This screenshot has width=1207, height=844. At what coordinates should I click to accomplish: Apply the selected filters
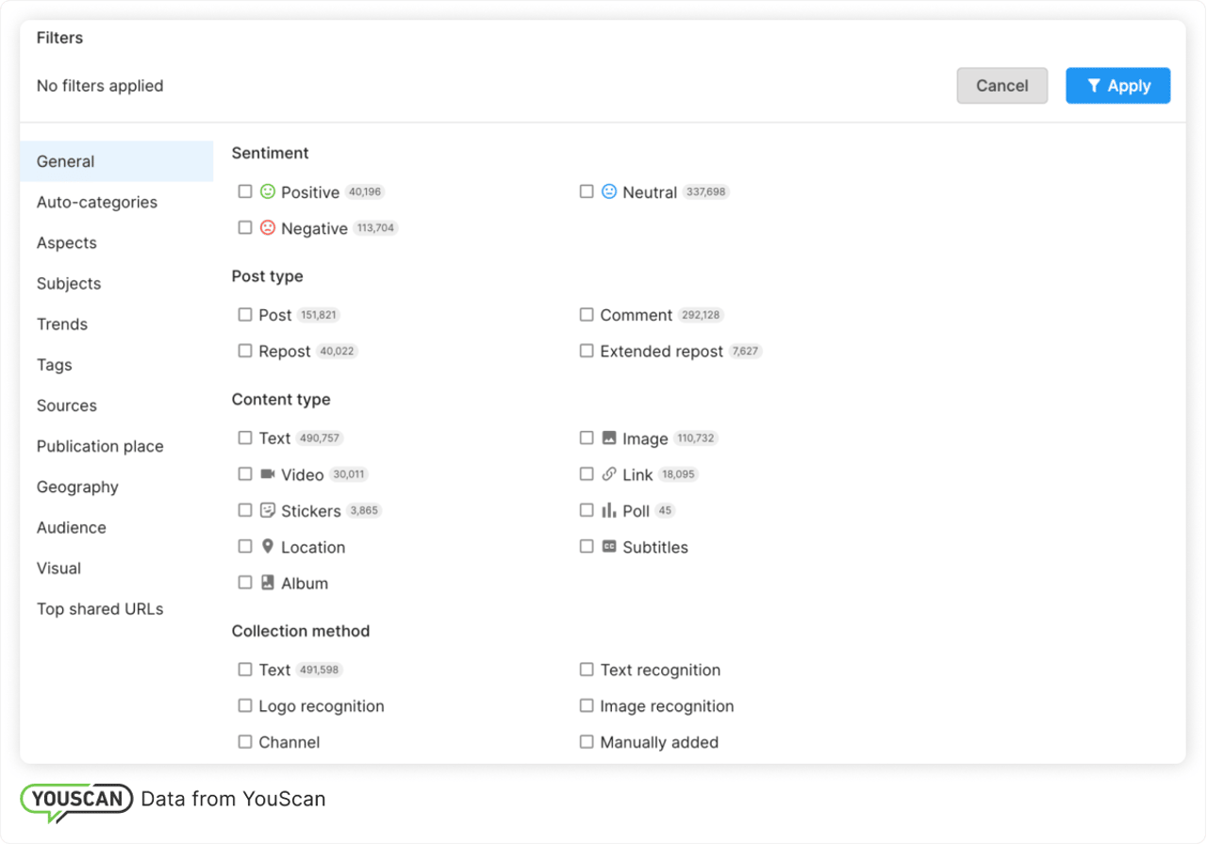pos(1118,85)
